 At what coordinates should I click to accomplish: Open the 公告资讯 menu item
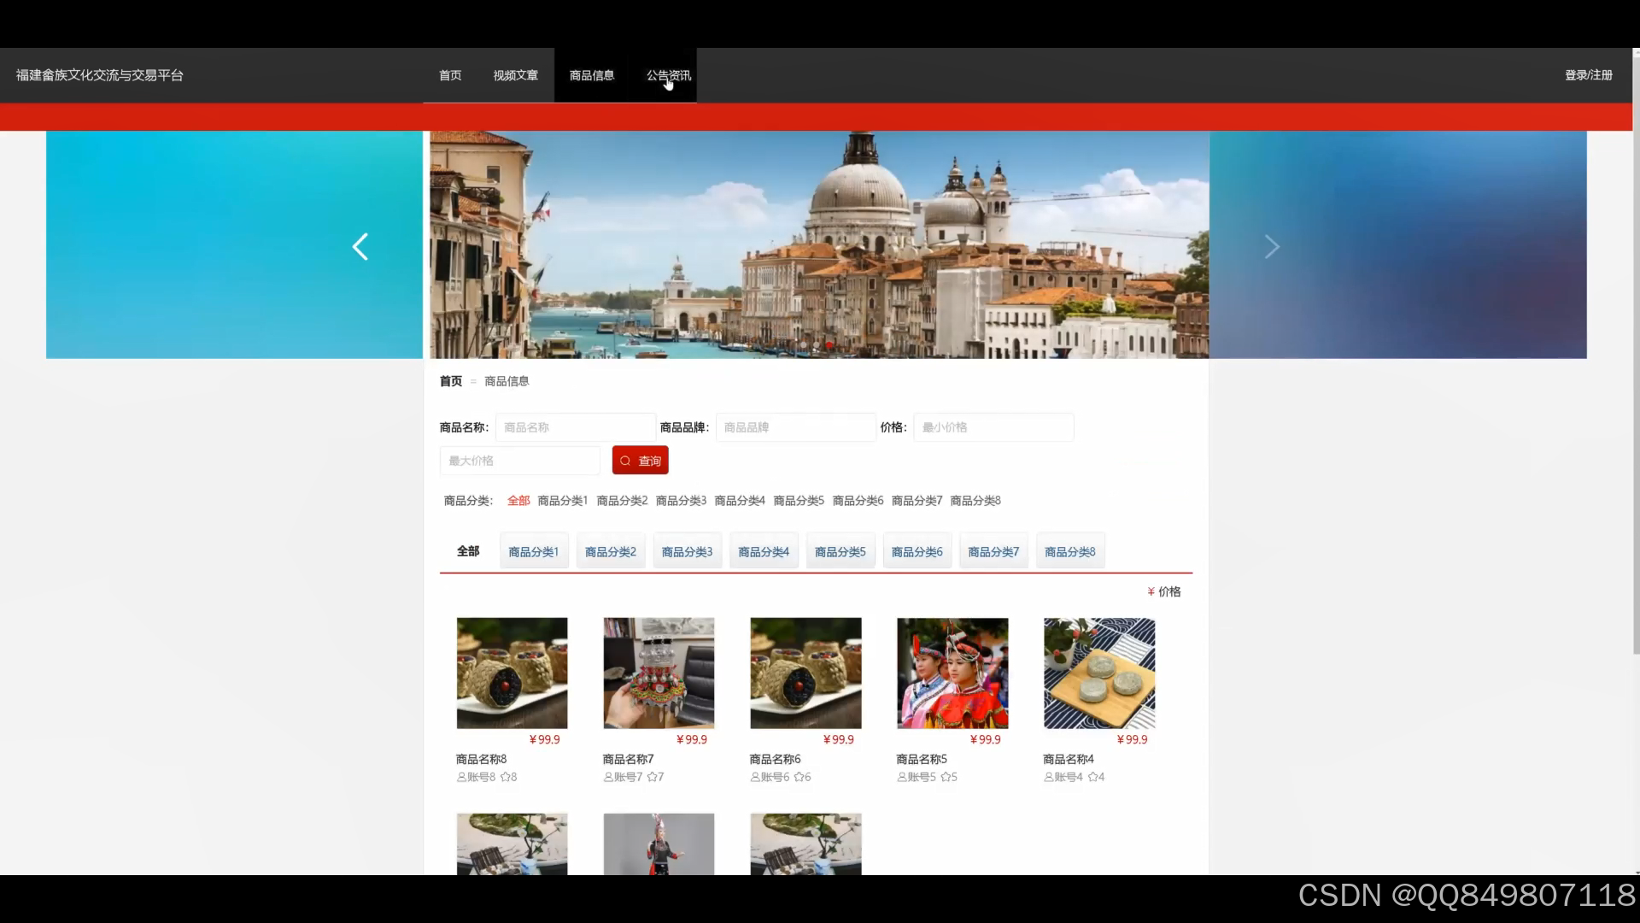click(x=668, y=75)
